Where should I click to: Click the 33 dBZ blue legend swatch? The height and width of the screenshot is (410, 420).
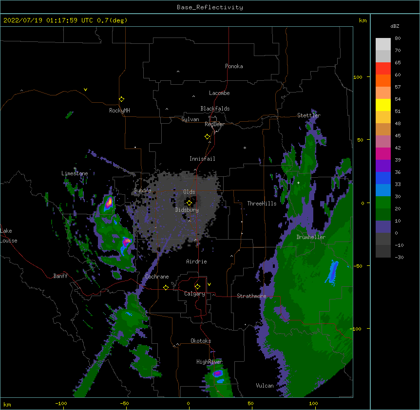pyautogui.click(x=383, y=190)
